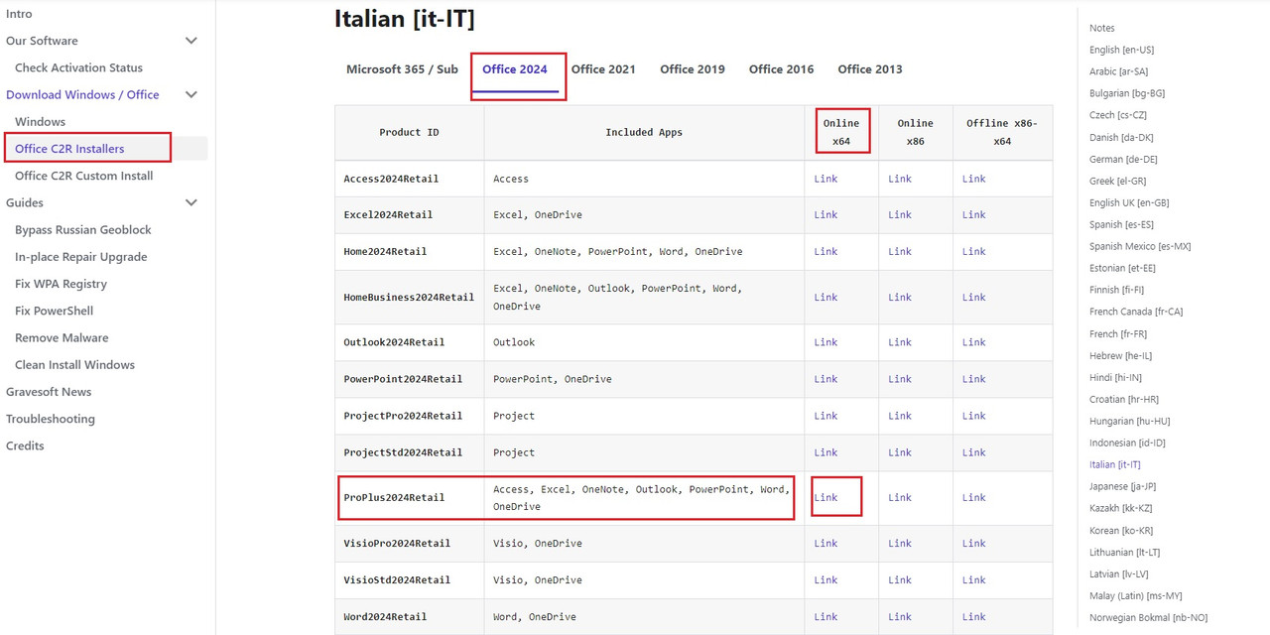1270x635 pixels.
Task: Jump to Notes in table of contents
Action: coord(1102,28)
